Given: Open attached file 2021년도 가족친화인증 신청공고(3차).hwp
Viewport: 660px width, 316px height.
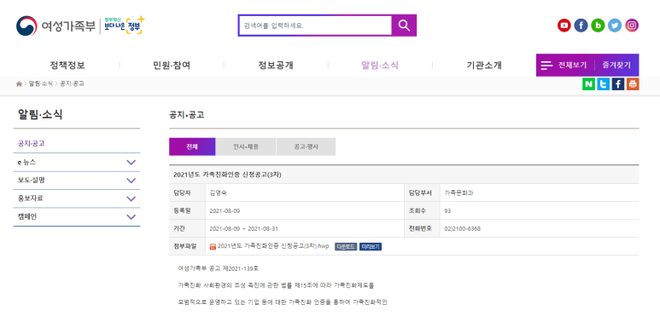Looking at the screenshot, I should tap(273, 246).
